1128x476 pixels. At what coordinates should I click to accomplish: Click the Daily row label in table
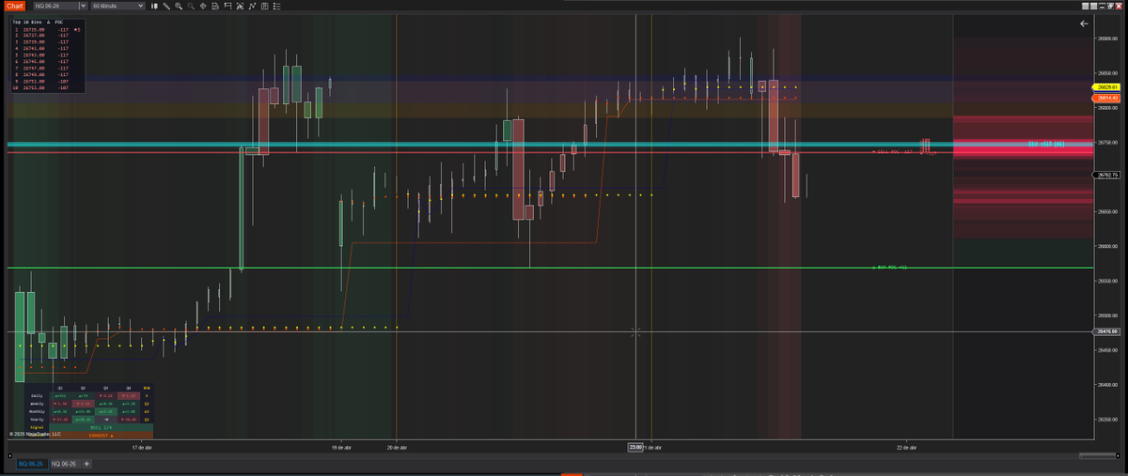pyautogui.click(x=37, y=396)
